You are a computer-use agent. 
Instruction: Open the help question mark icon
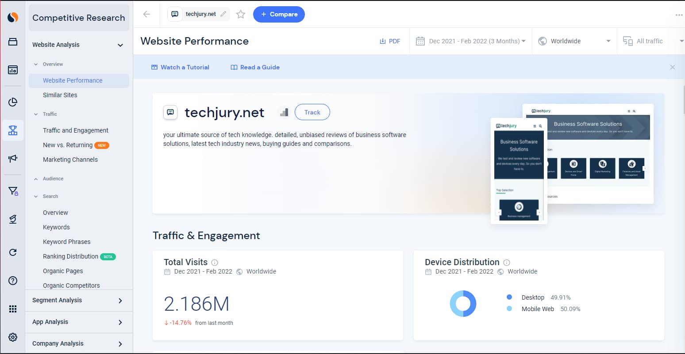(x=13, y=281)
